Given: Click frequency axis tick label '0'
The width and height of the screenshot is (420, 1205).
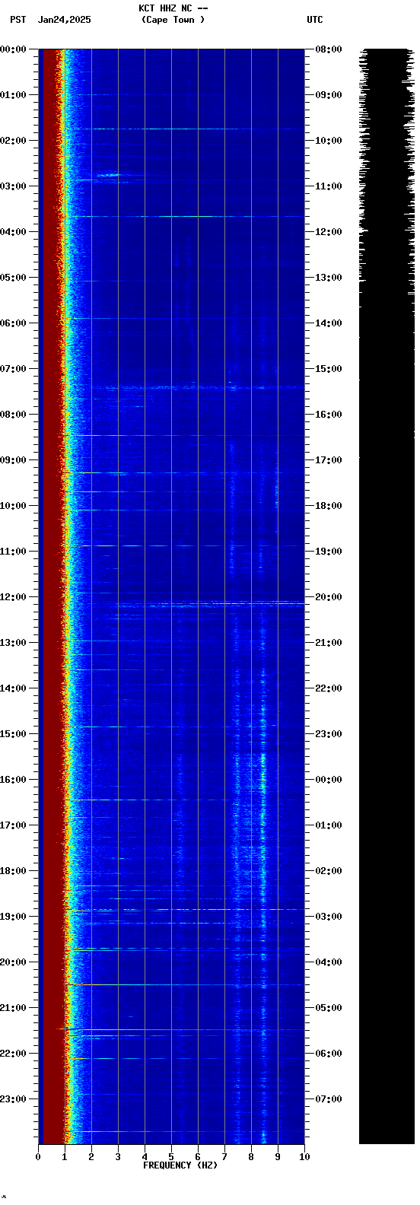Looking at the screenshot, I should point(38,1157).
